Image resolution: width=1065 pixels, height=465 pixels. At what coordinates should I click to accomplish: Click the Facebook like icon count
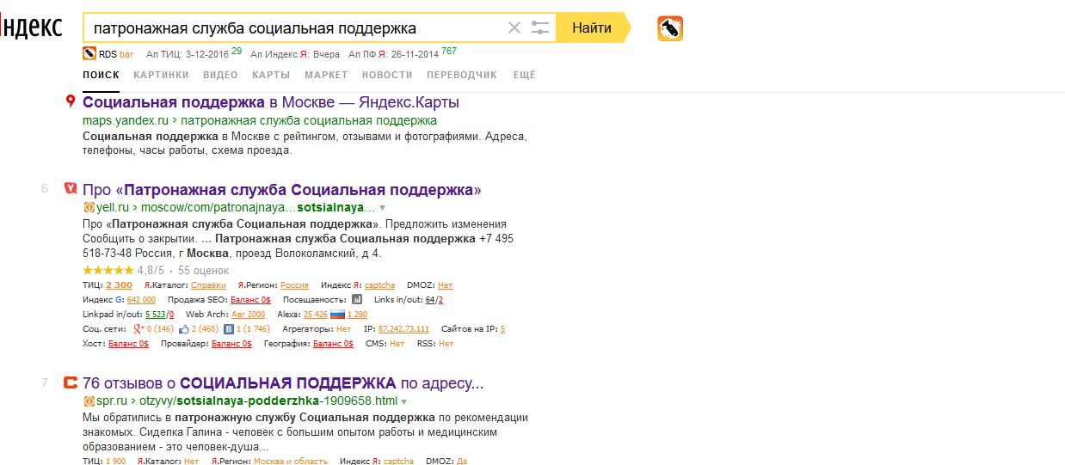point(199,328)
